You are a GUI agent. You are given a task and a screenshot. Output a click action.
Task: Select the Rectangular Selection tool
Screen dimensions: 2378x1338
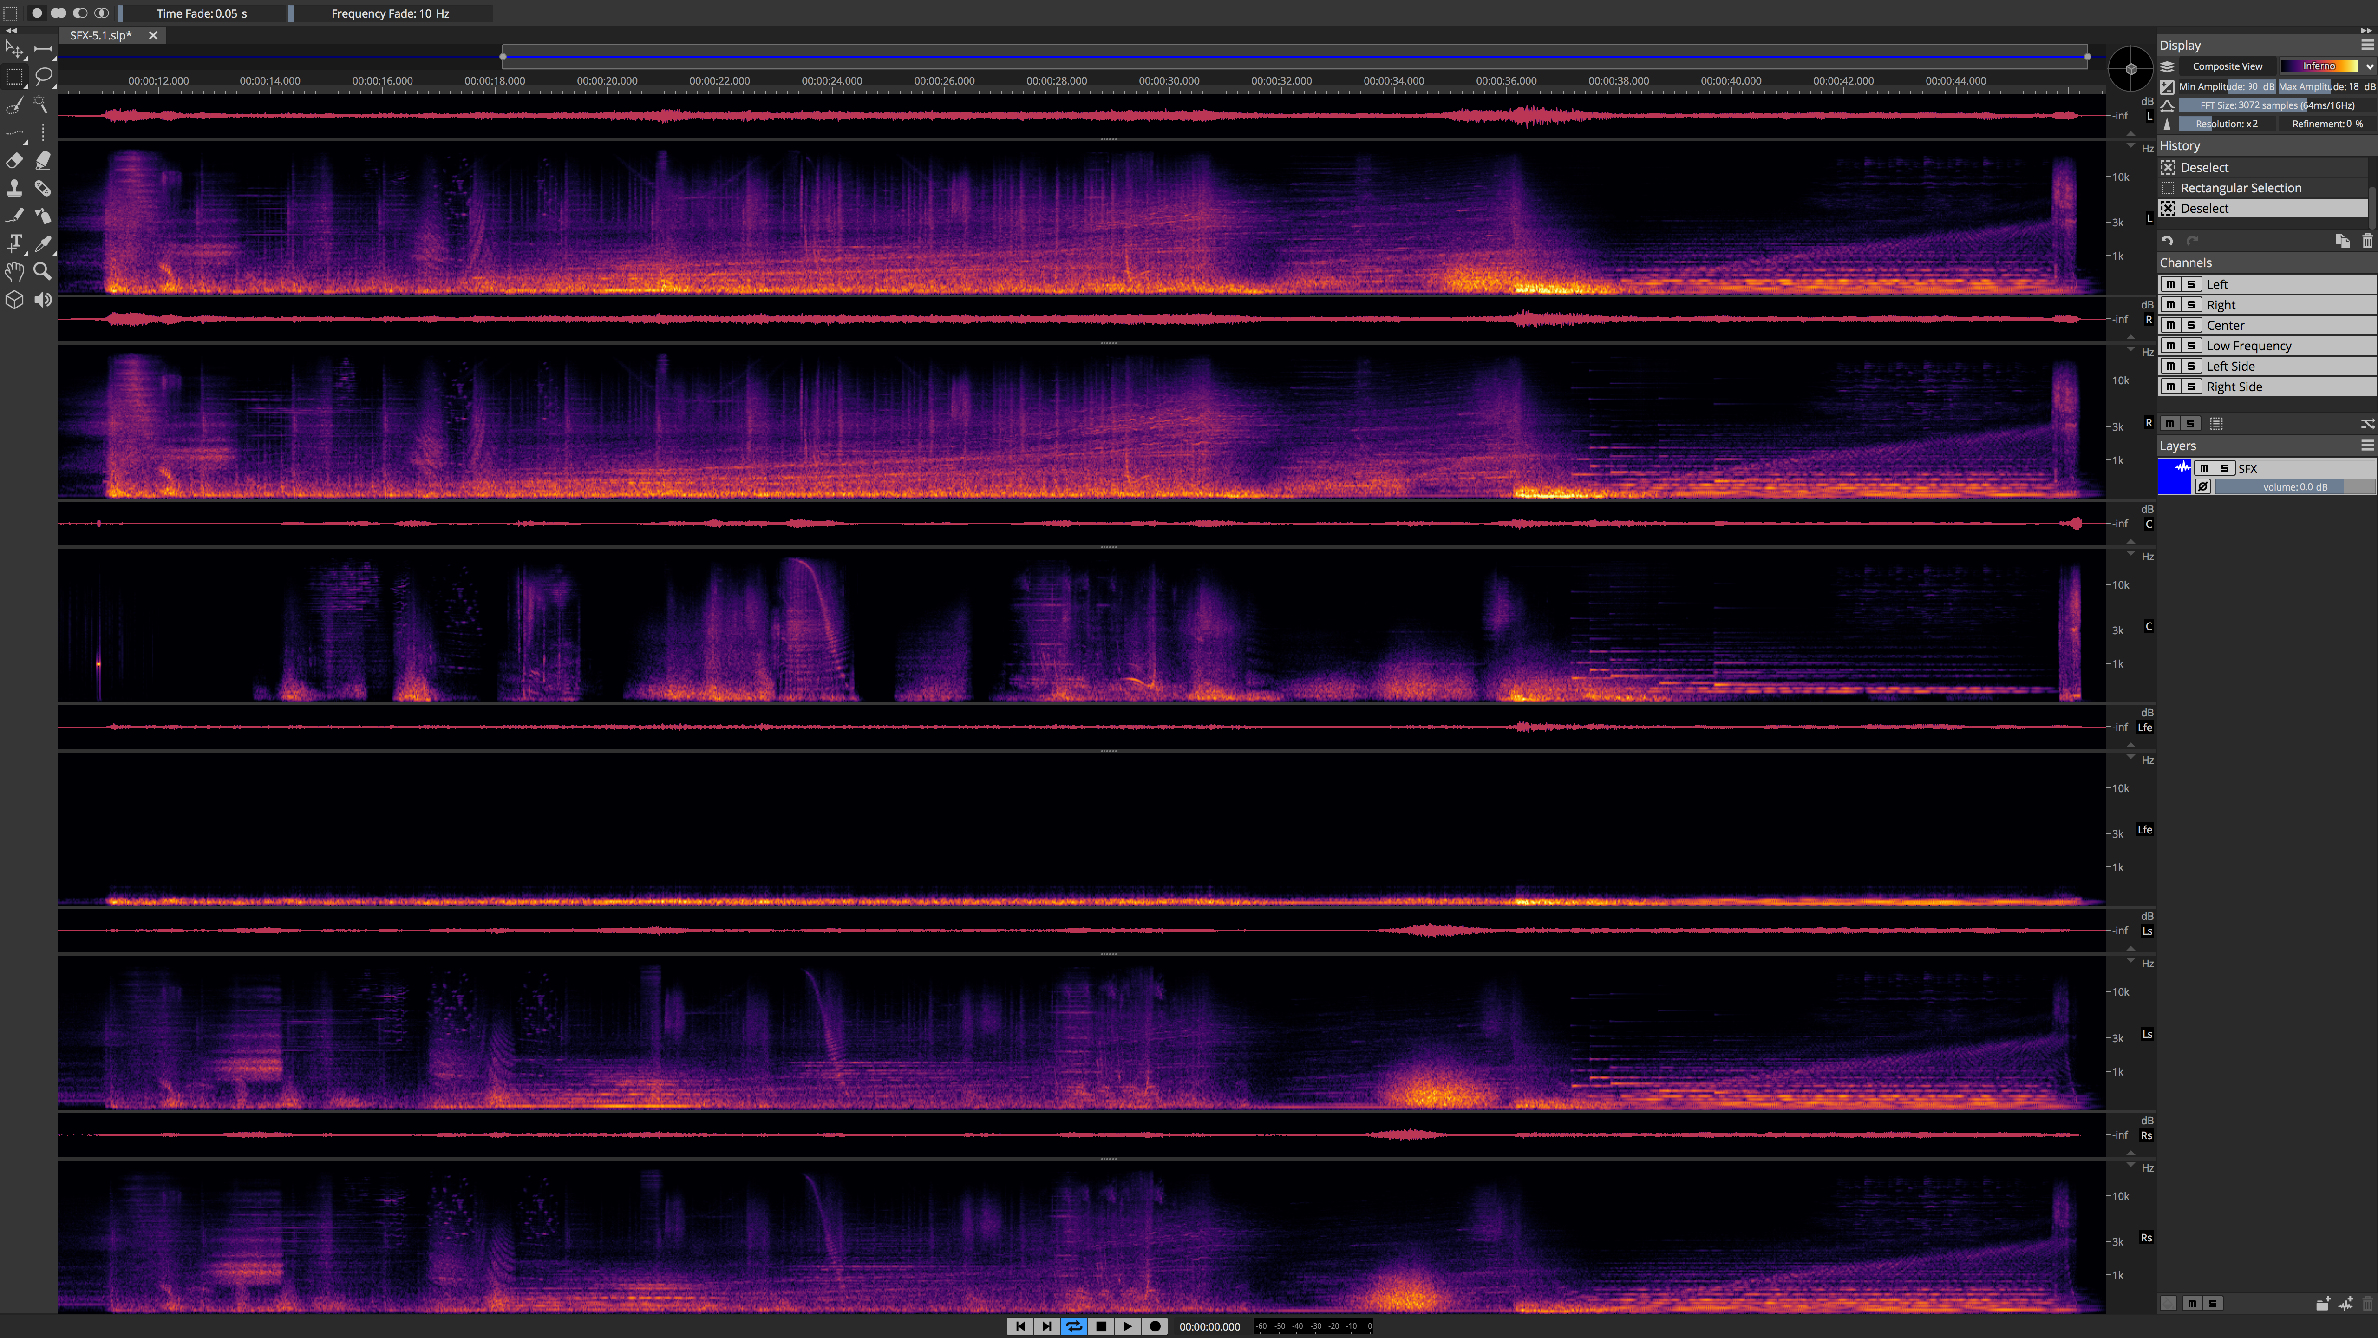(15, 78)
